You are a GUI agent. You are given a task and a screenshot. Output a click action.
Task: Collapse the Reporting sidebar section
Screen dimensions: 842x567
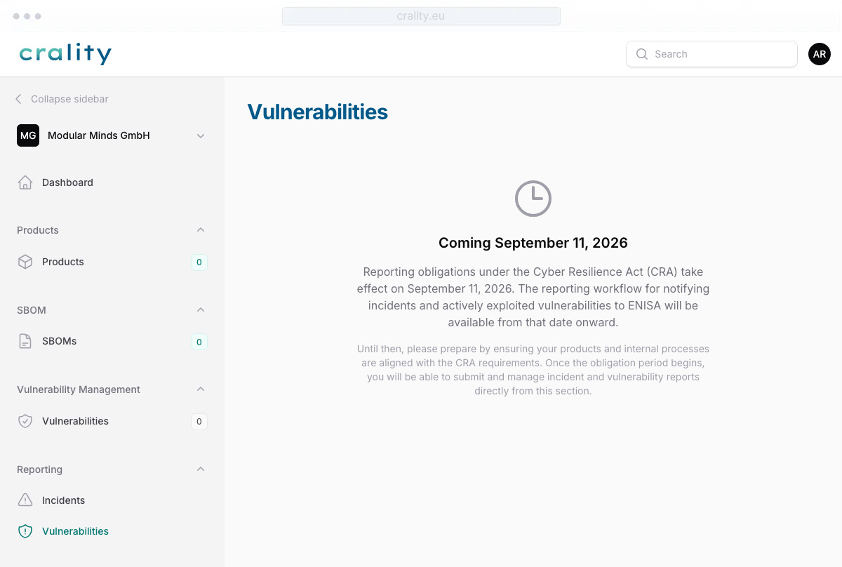[201, 469]
